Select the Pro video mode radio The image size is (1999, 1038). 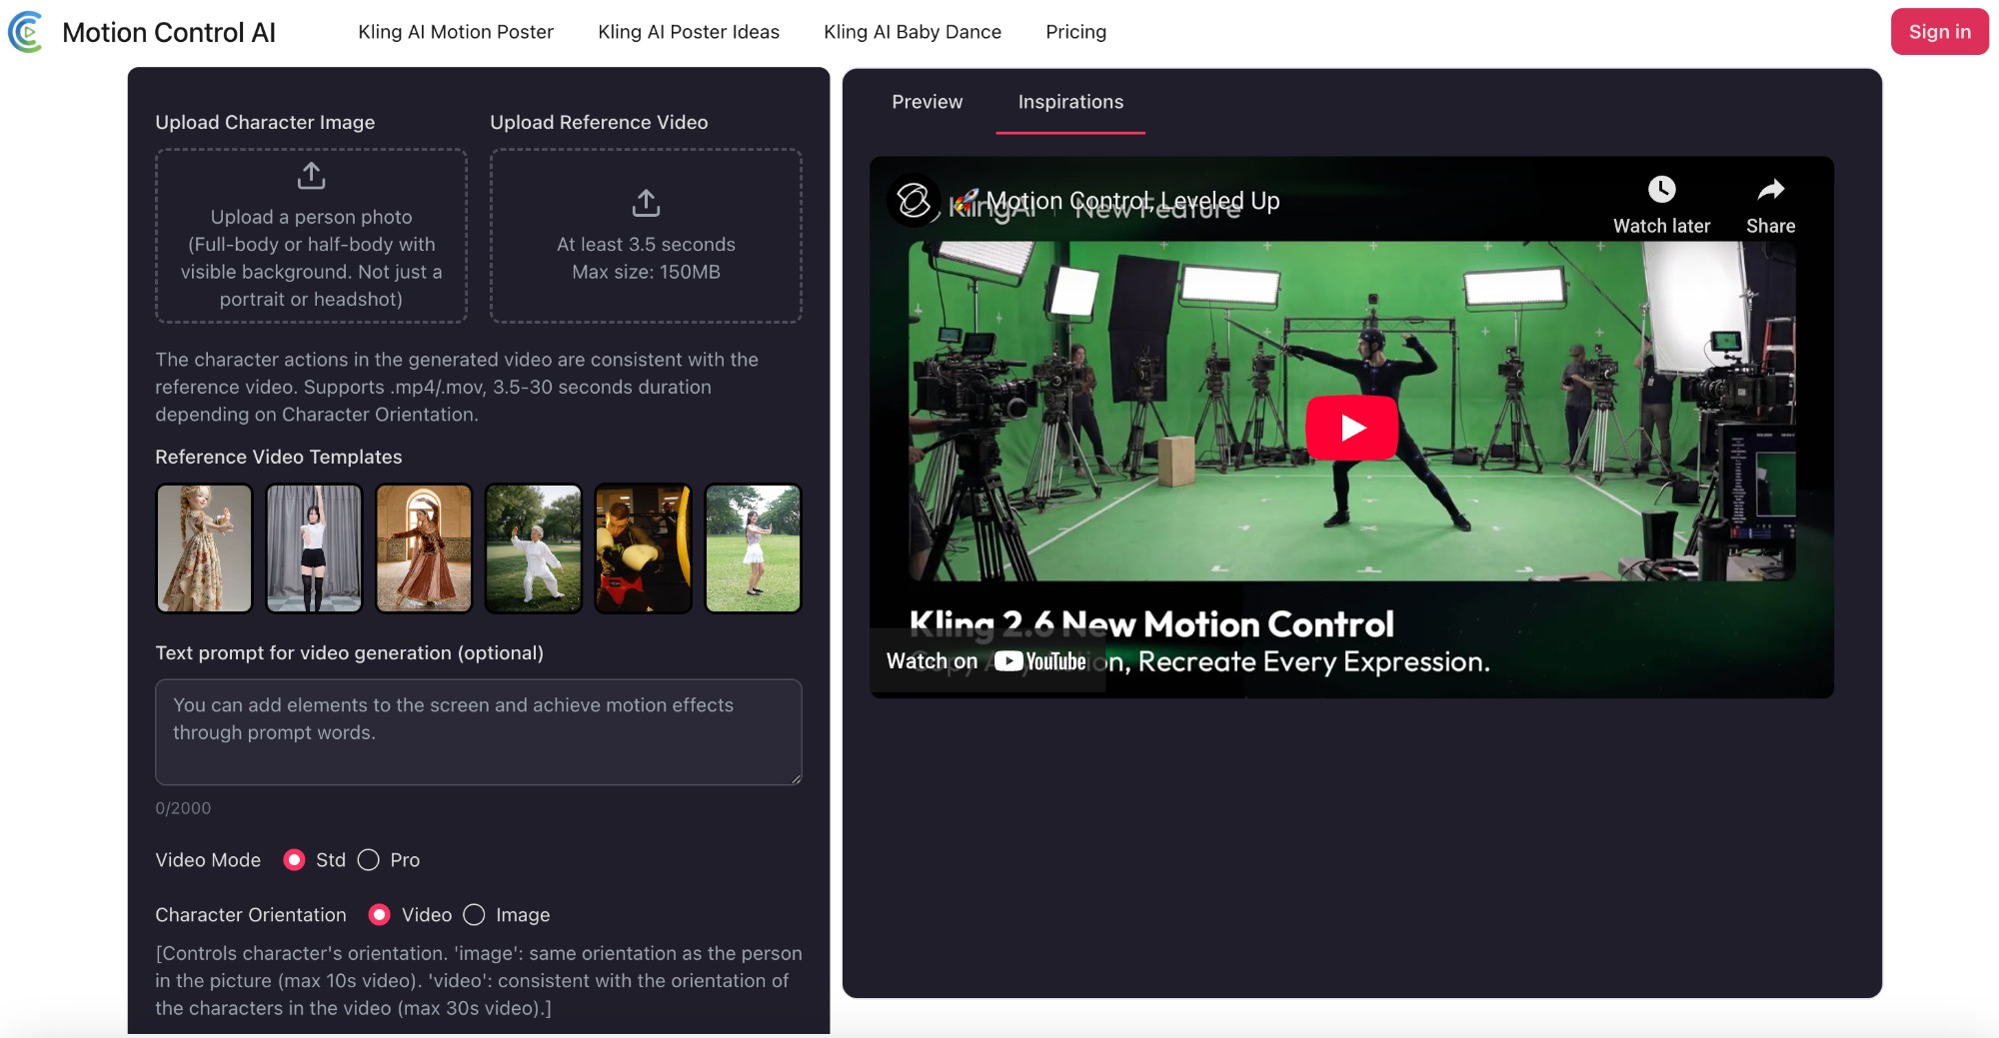pos(369,860)
